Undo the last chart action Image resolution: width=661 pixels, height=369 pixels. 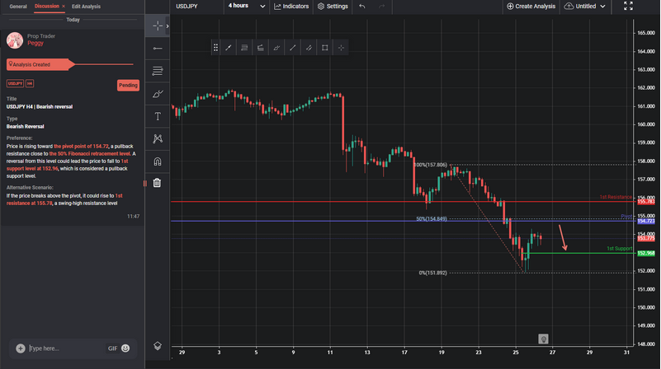(361, 7)
